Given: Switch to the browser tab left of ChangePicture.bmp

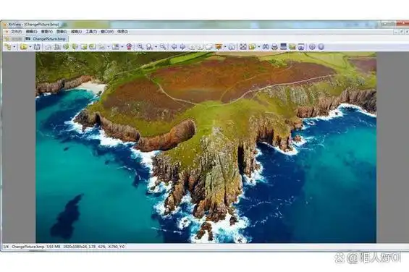Looking at the screenshot, I should point(14,39).
